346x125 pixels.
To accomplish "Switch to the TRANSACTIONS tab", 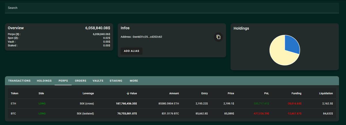I will (x=19, y=81).
